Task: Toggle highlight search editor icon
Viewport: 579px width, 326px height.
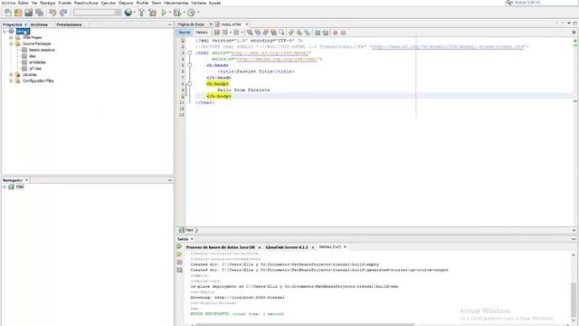Action: [x=273, y=33]
